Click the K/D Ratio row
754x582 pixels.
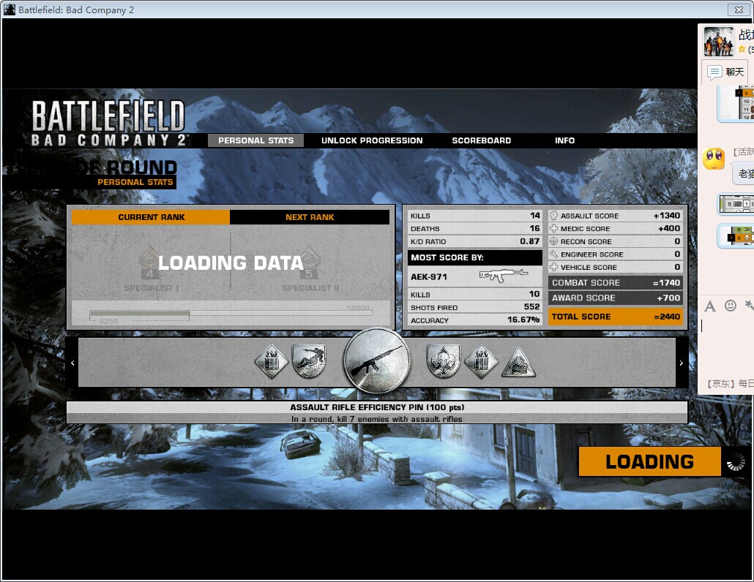click(x=475, y=241)
